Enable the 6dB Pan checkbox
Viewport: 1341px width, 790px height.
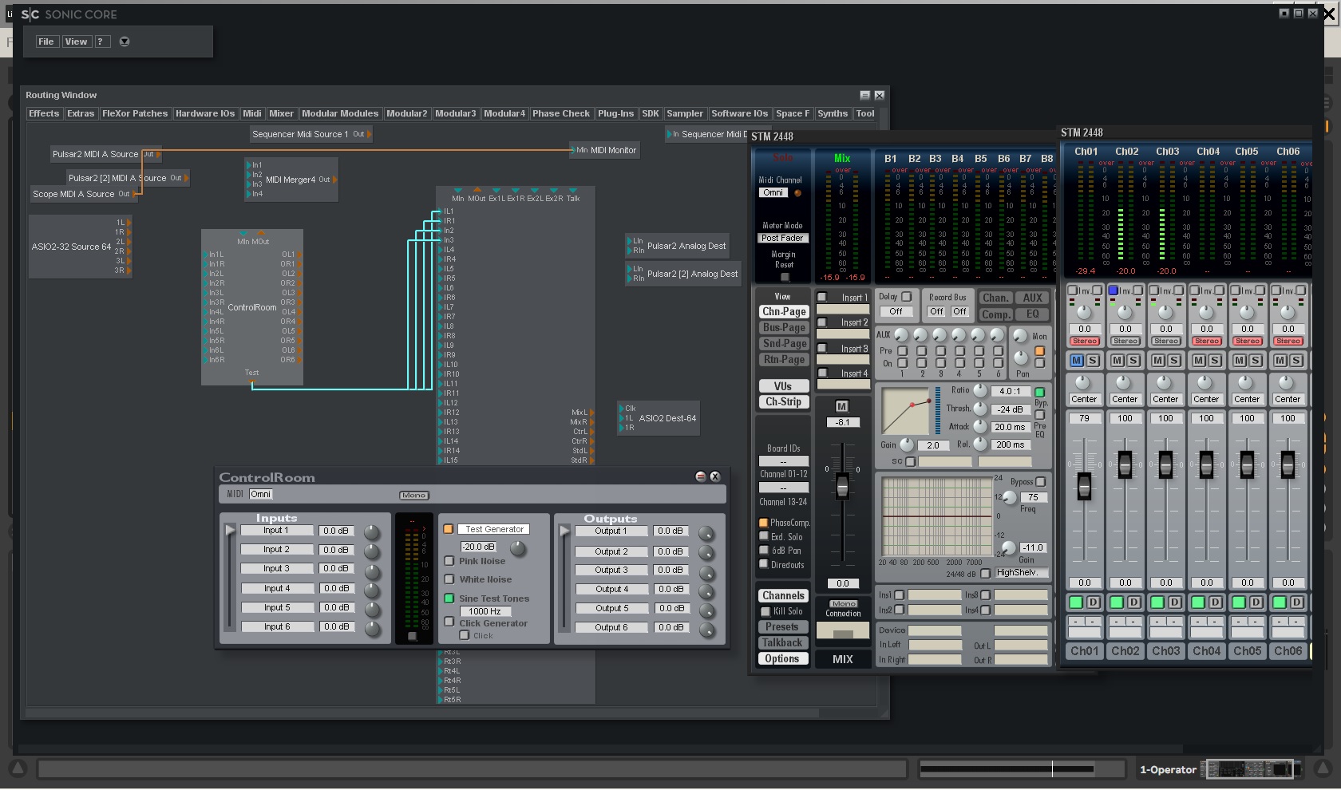[x=763, y=550]
